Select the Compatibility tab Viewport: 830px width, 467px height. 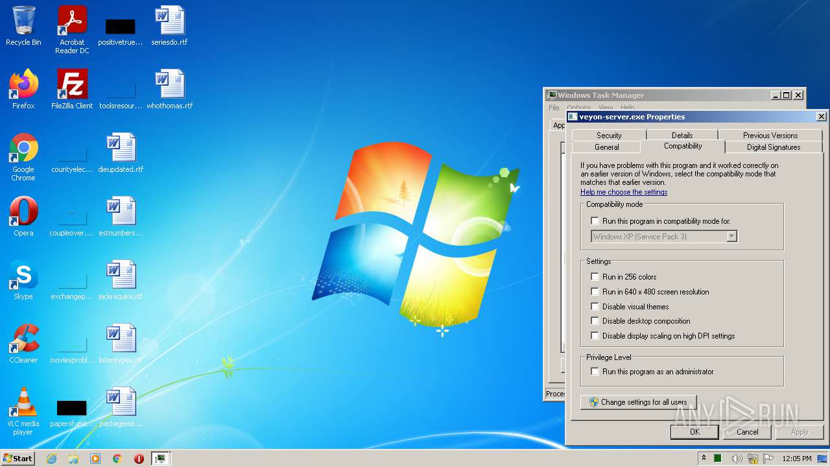tap(683, 146)
